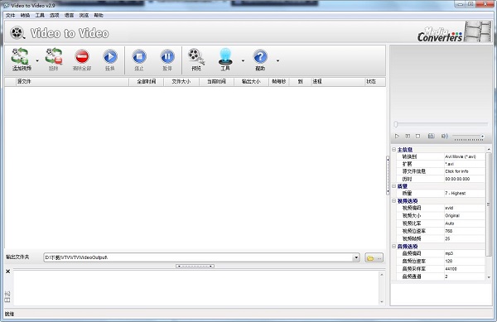Toggle the preview player mute speaker icon
Screen dimensions: 497x322
click(444, 136)
